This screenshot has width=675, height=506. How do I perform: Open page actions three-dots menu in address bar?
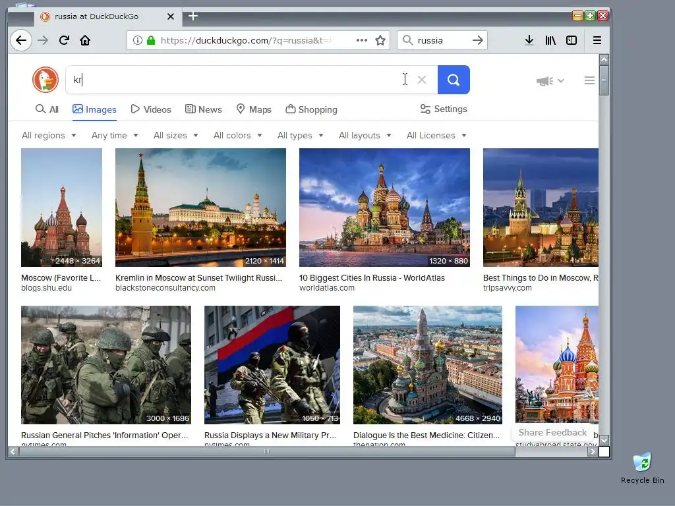(362, 40)
